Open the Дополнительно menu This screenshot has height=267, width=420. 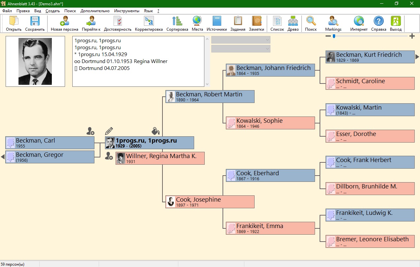pos(95,11)
